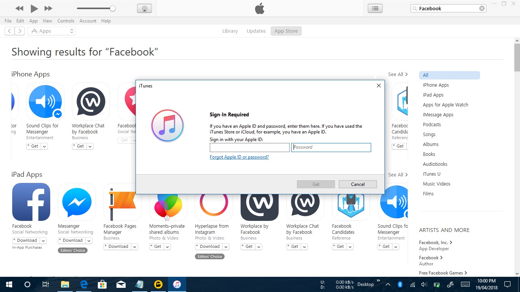Open the Mail app taskbar icon
520x292 pixels.
pyautogui.click(x=121, y=284)
